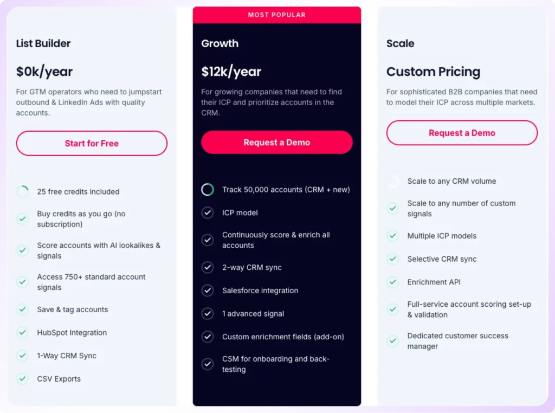The width and height of the screenshot is (555, 413).
Task: Click check icon beside 1 advanced signal
Action: point(208,314)
